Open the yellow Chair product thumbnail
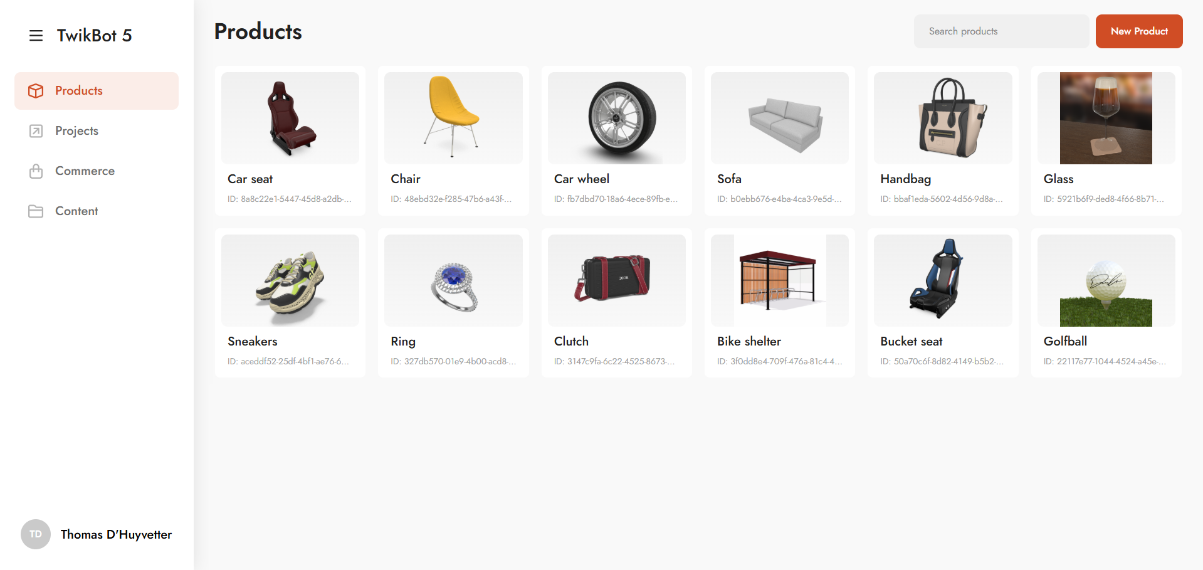 coord(453,118)
